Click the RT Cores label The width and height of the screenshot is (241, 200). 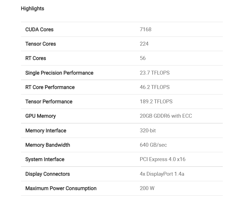pos(36,58)
